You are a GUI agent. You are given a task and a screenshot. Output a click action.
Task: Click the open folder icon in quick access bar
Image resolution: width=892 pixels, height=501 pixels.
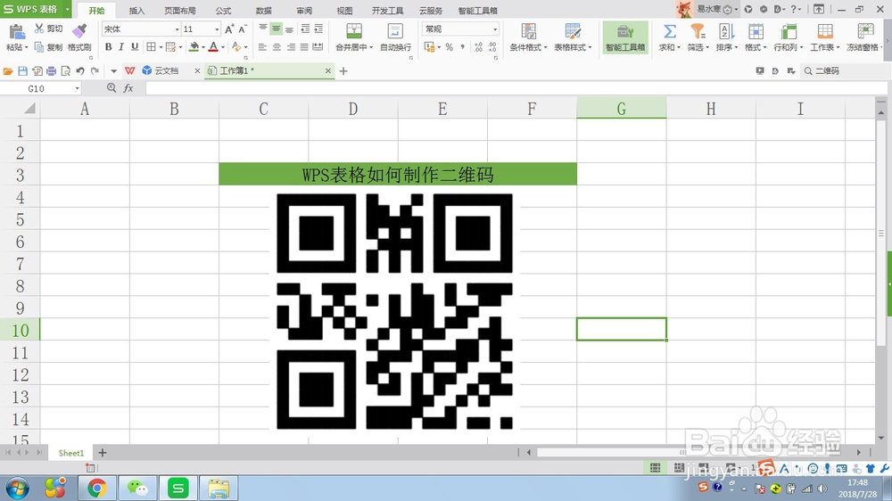coord(8,71)
